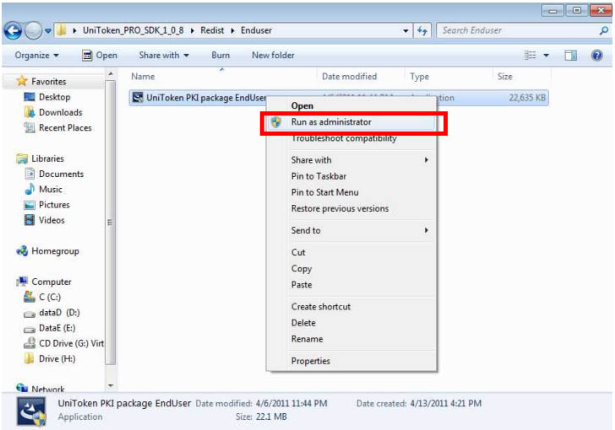The width and height of the screenshot is (615, 430).
Task: Click the magnifier search icon
Action: tap(604, 30)
